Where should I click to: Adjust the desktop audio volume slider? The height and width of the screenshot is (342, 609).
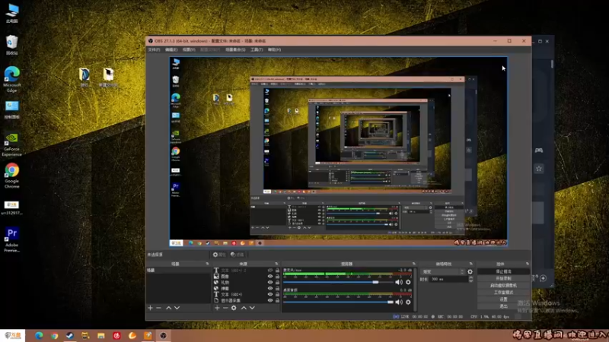pyautogui.click(x=338, y=302)
